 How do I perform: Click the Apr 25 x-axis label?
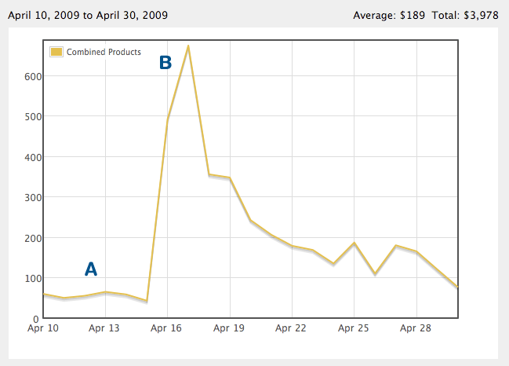point(354,328)
